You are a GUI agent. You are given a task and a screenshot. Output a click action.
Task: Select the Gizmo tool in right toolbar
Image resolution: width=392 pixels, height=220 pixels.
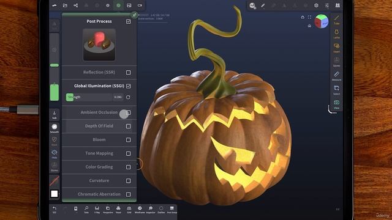[336, 62]
